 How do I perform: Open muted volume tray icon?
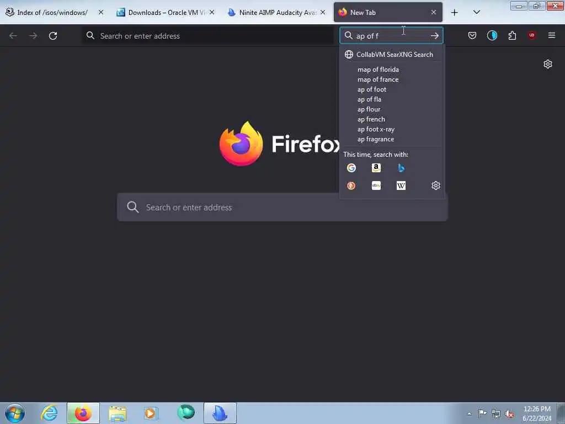509,414
